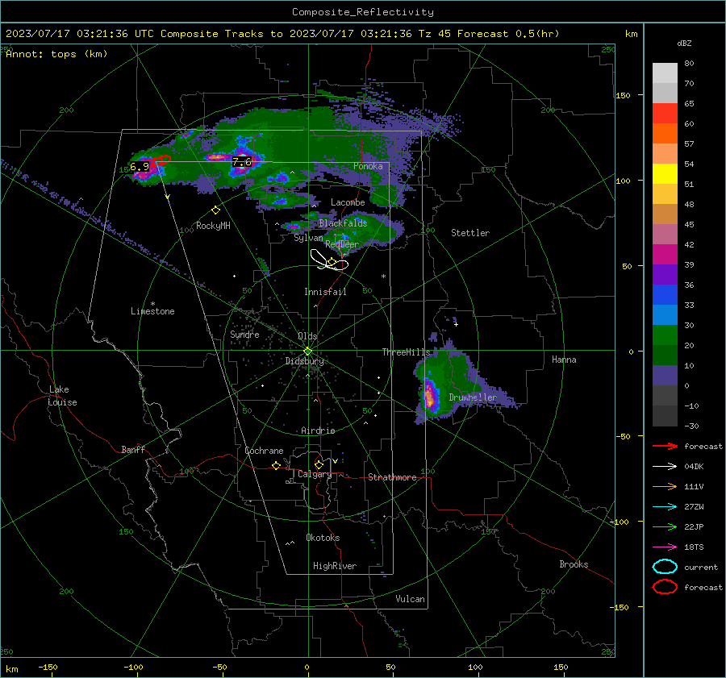Click the Innisfail city label
The height and width of the screenshot is (678, 726).
[x=325, y=292]
